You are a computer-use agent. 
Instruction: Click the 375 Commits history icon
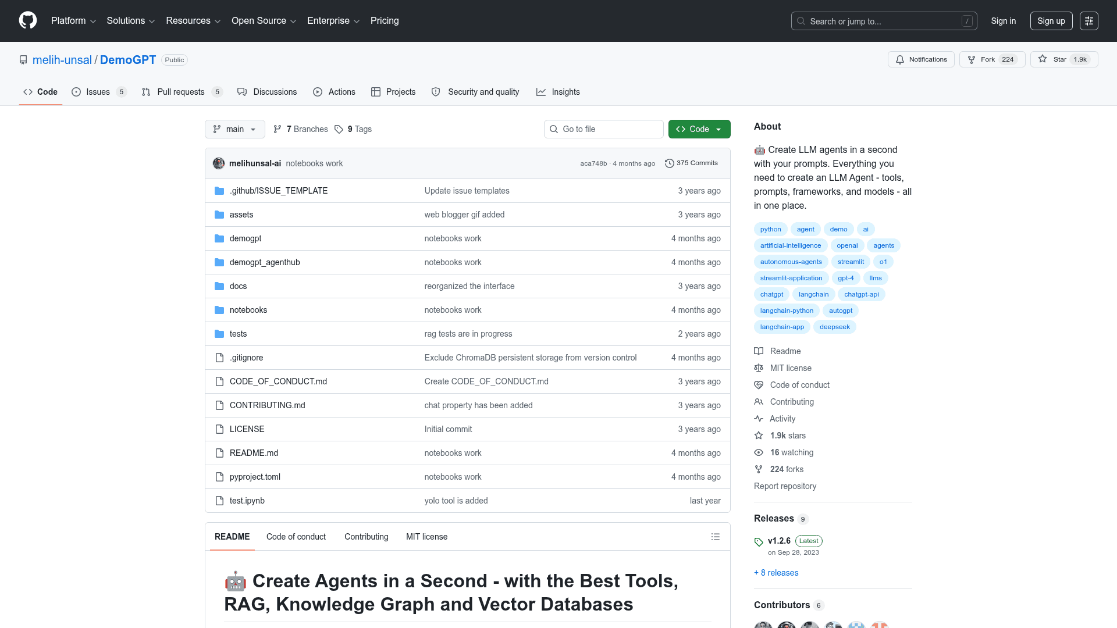(670, 163)
